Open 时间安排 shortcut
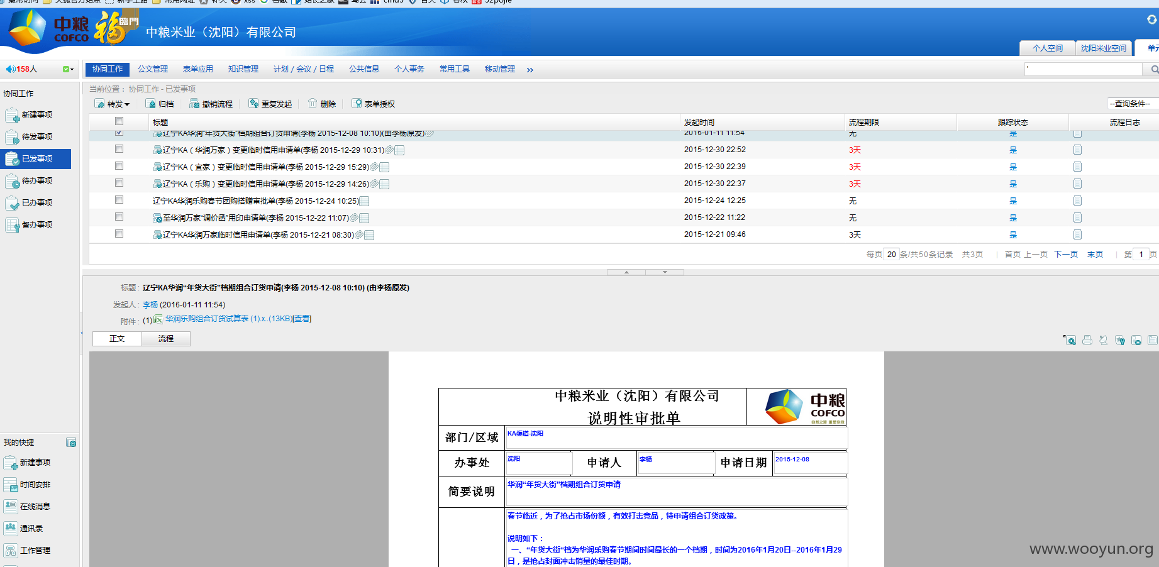 coord(27,485)
